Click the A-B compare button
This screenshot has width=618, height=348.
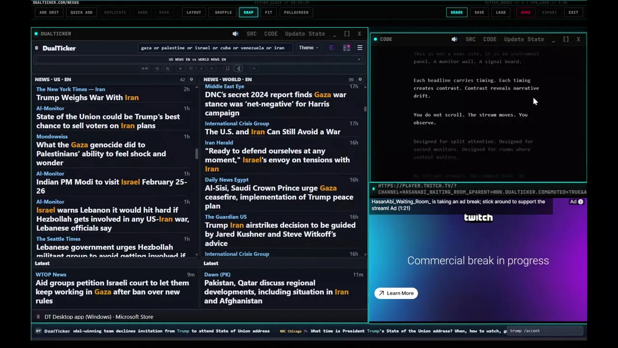(x=145, y=69)
